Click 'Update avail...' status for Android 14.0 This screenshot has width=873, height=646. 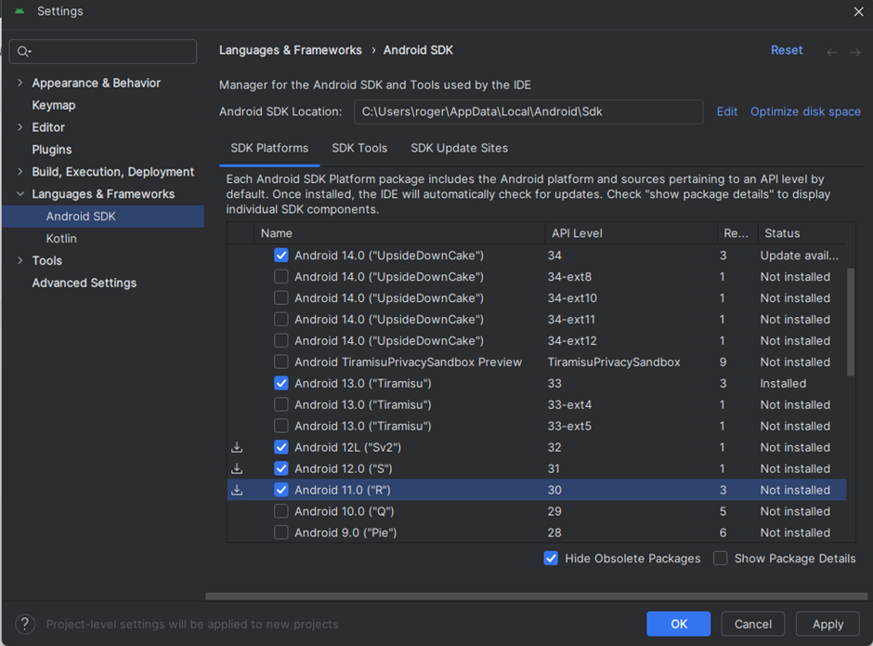pos(800,256)
